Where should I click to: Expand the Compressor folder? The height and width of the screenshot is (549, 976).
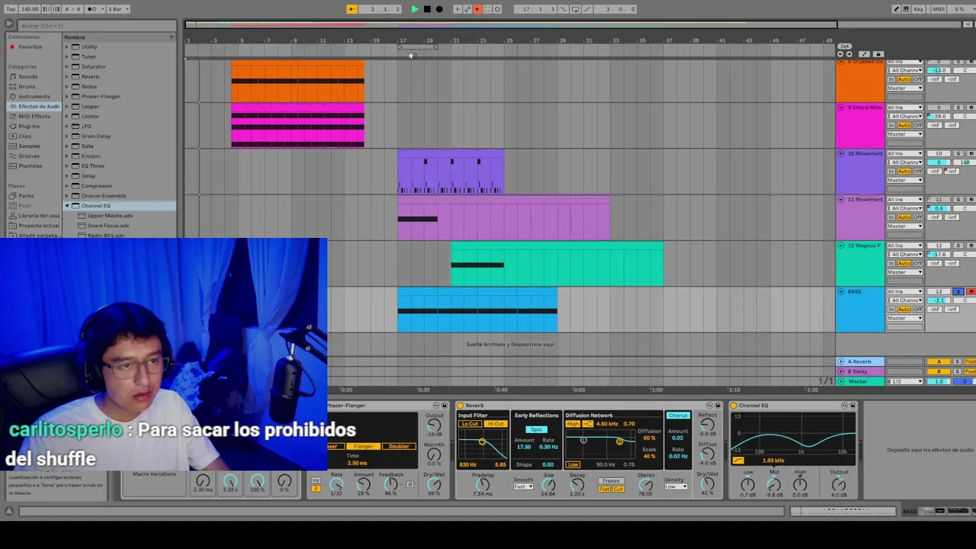click(x=66, y=185)
